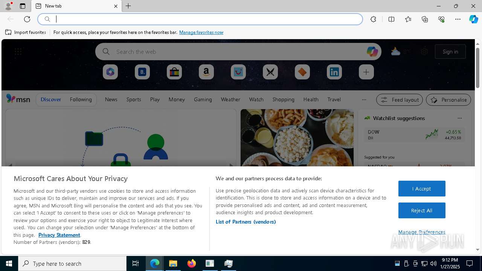The height and width of the screenshot is (271, 482).
Task: Go to the MSN logo home
Action: point(18,99)
